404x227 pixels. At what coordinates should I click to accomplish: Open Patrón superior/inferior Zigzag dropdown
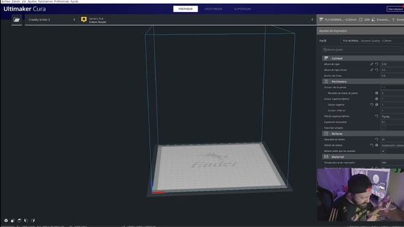point(393,116)
